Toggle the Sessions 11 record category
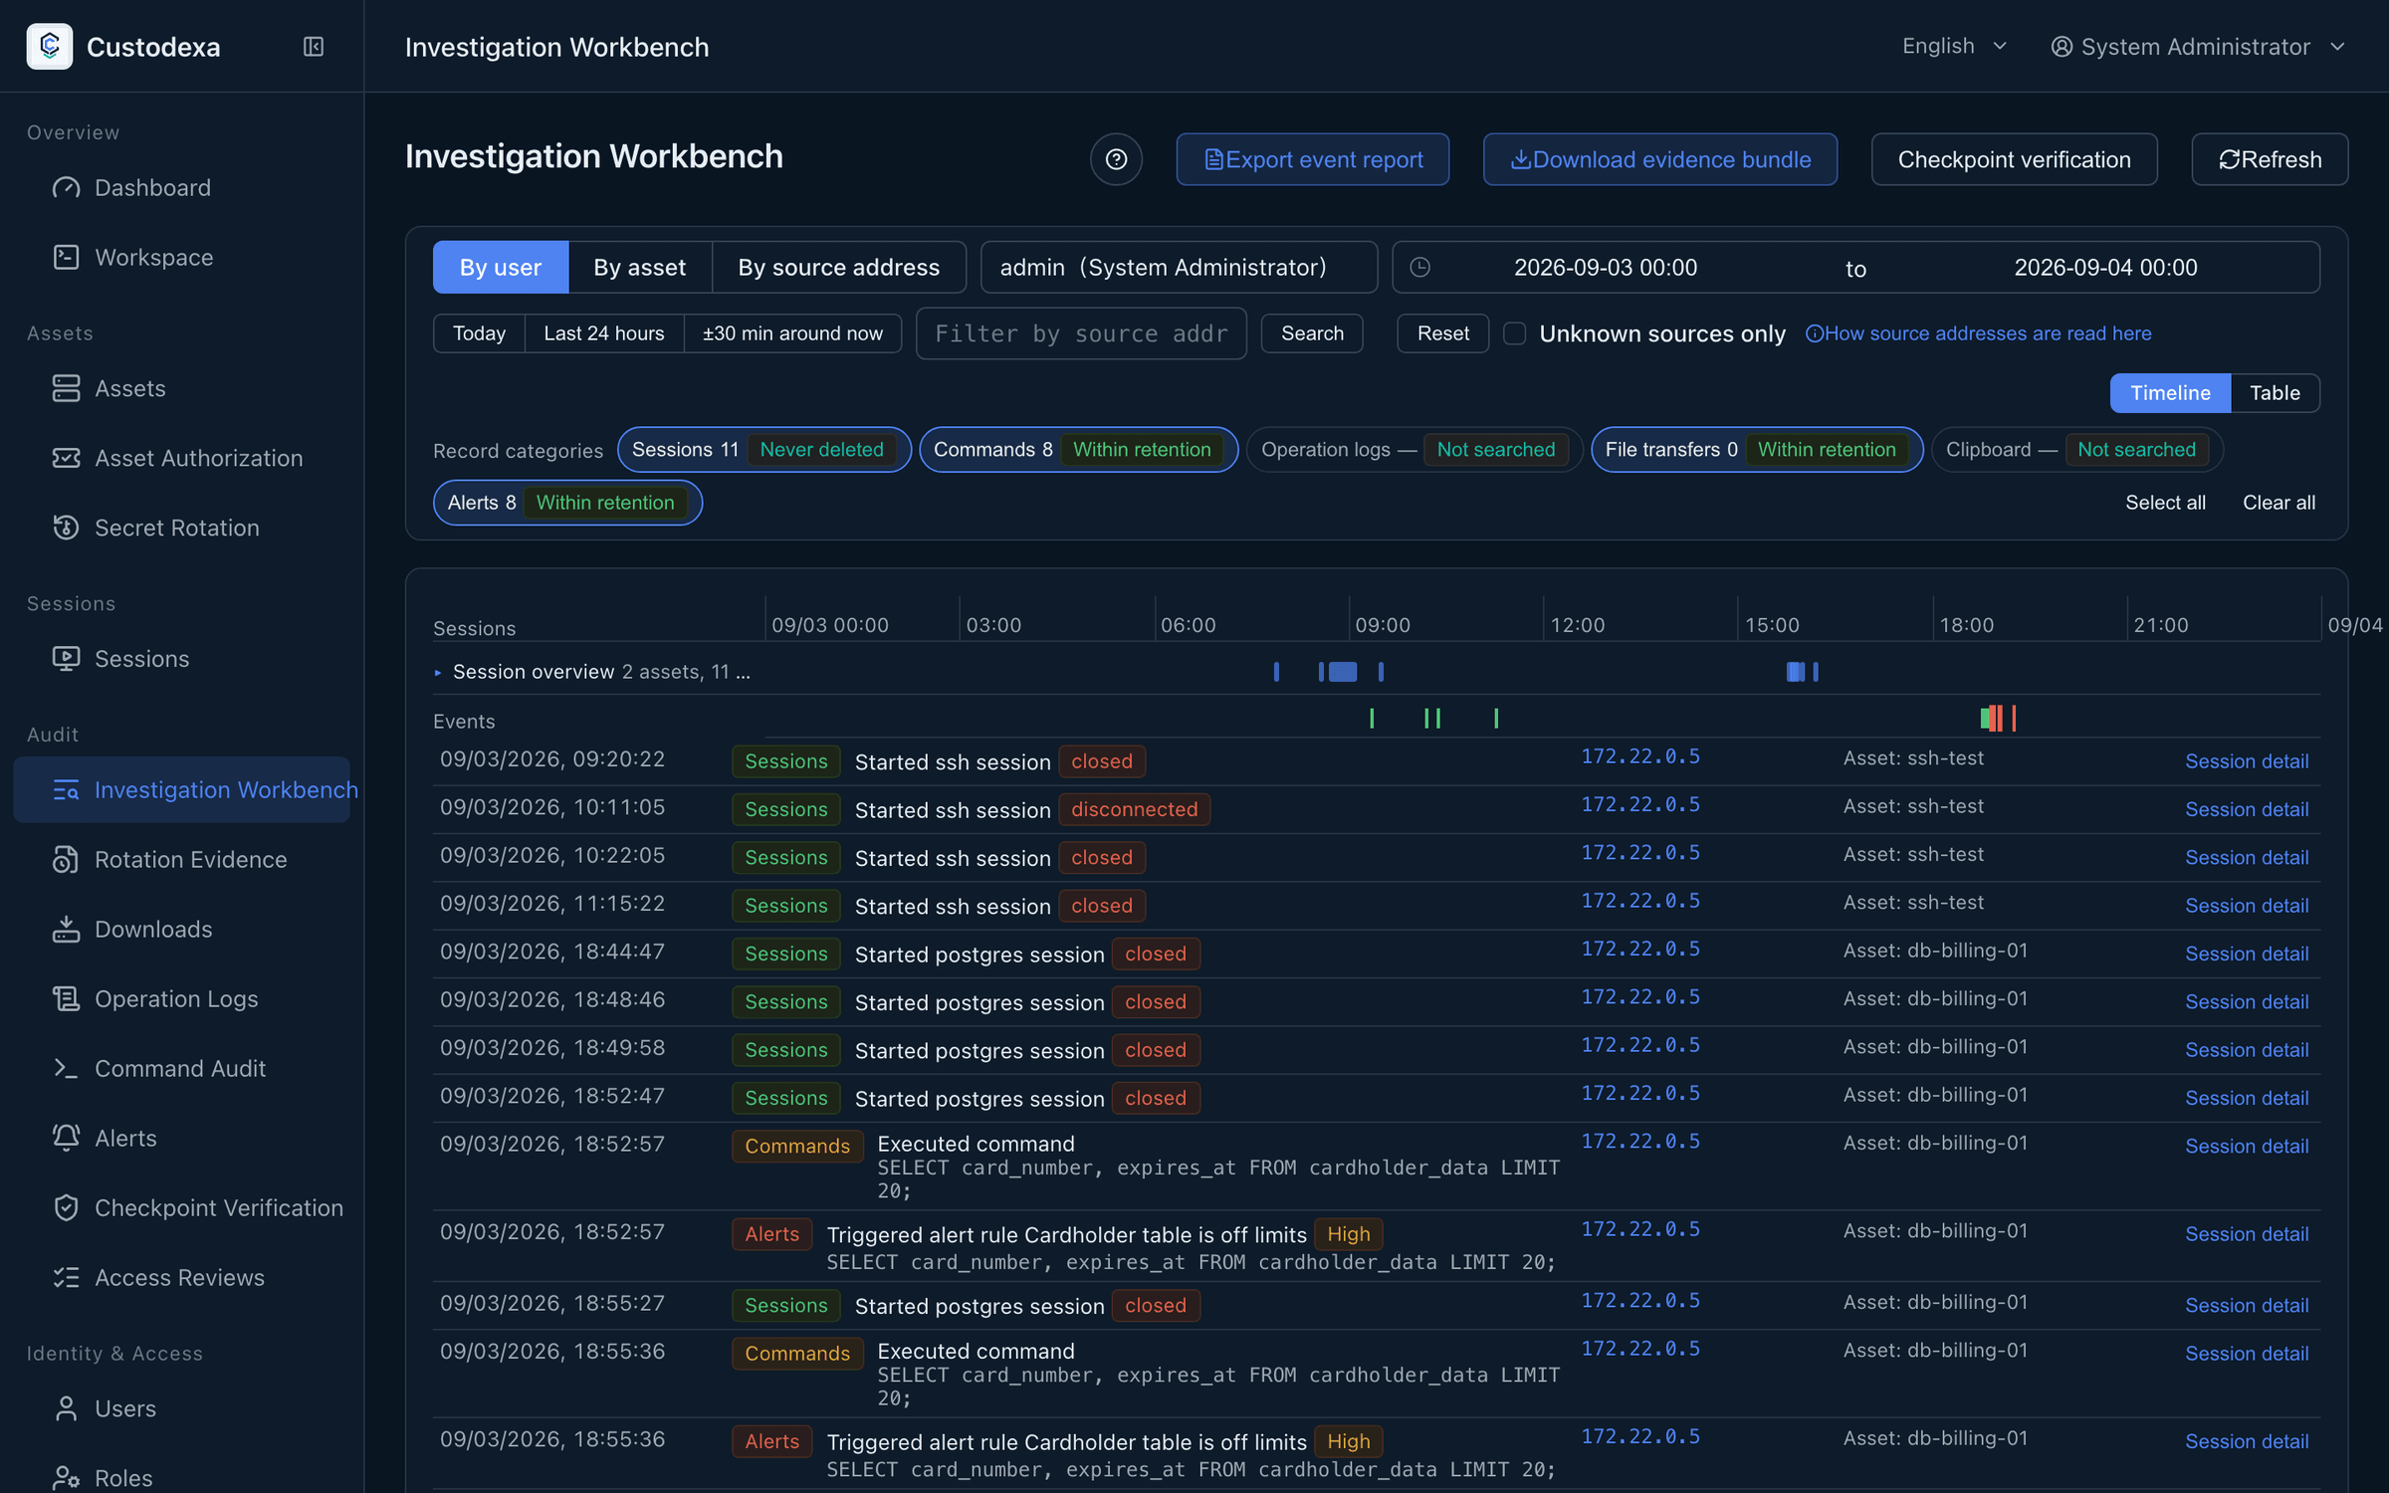 tap(763, 450)
